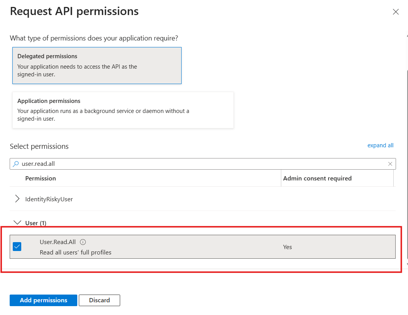Viewport: 408px width, 315px height.
Task: Close the Request API permissions panel
Action: [x=396, y=12]
